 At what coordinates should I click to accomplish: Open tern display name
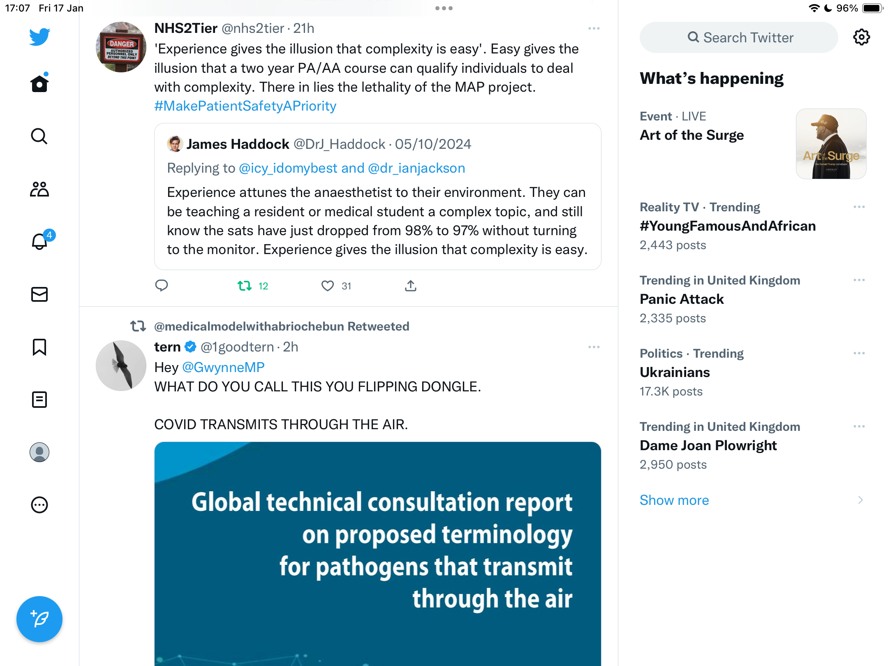point(167,347)
